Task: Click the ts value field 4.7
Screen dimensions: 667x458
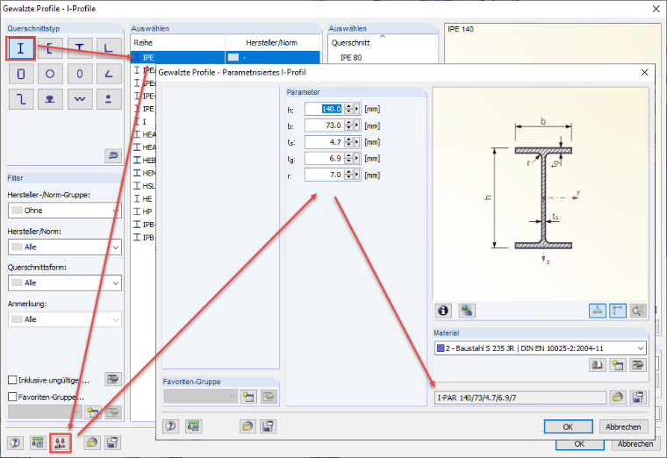Action: point(324,142)
